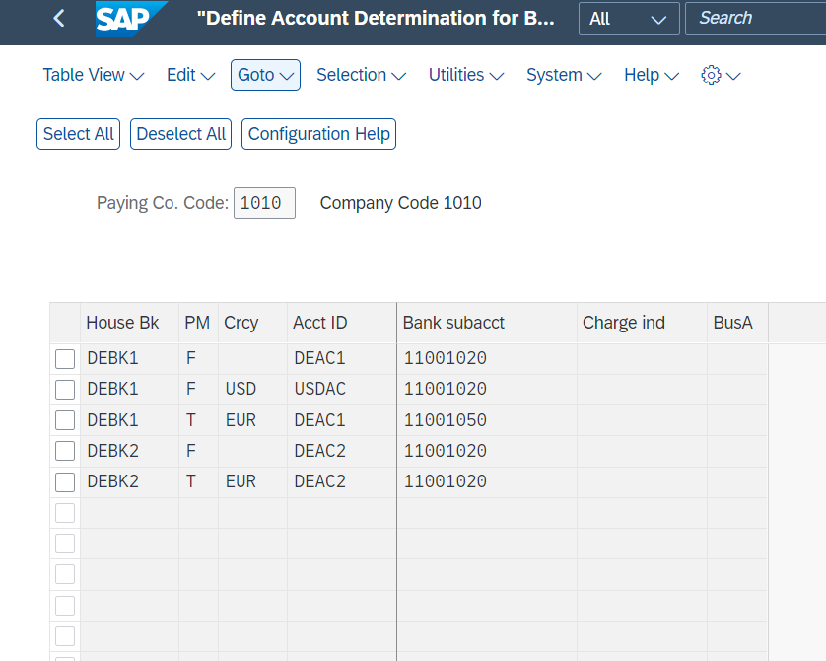This screenshot has height=661, width=826.
Task: Select the DEBK1 T EUR row checkbox
Action: [65, 420]
